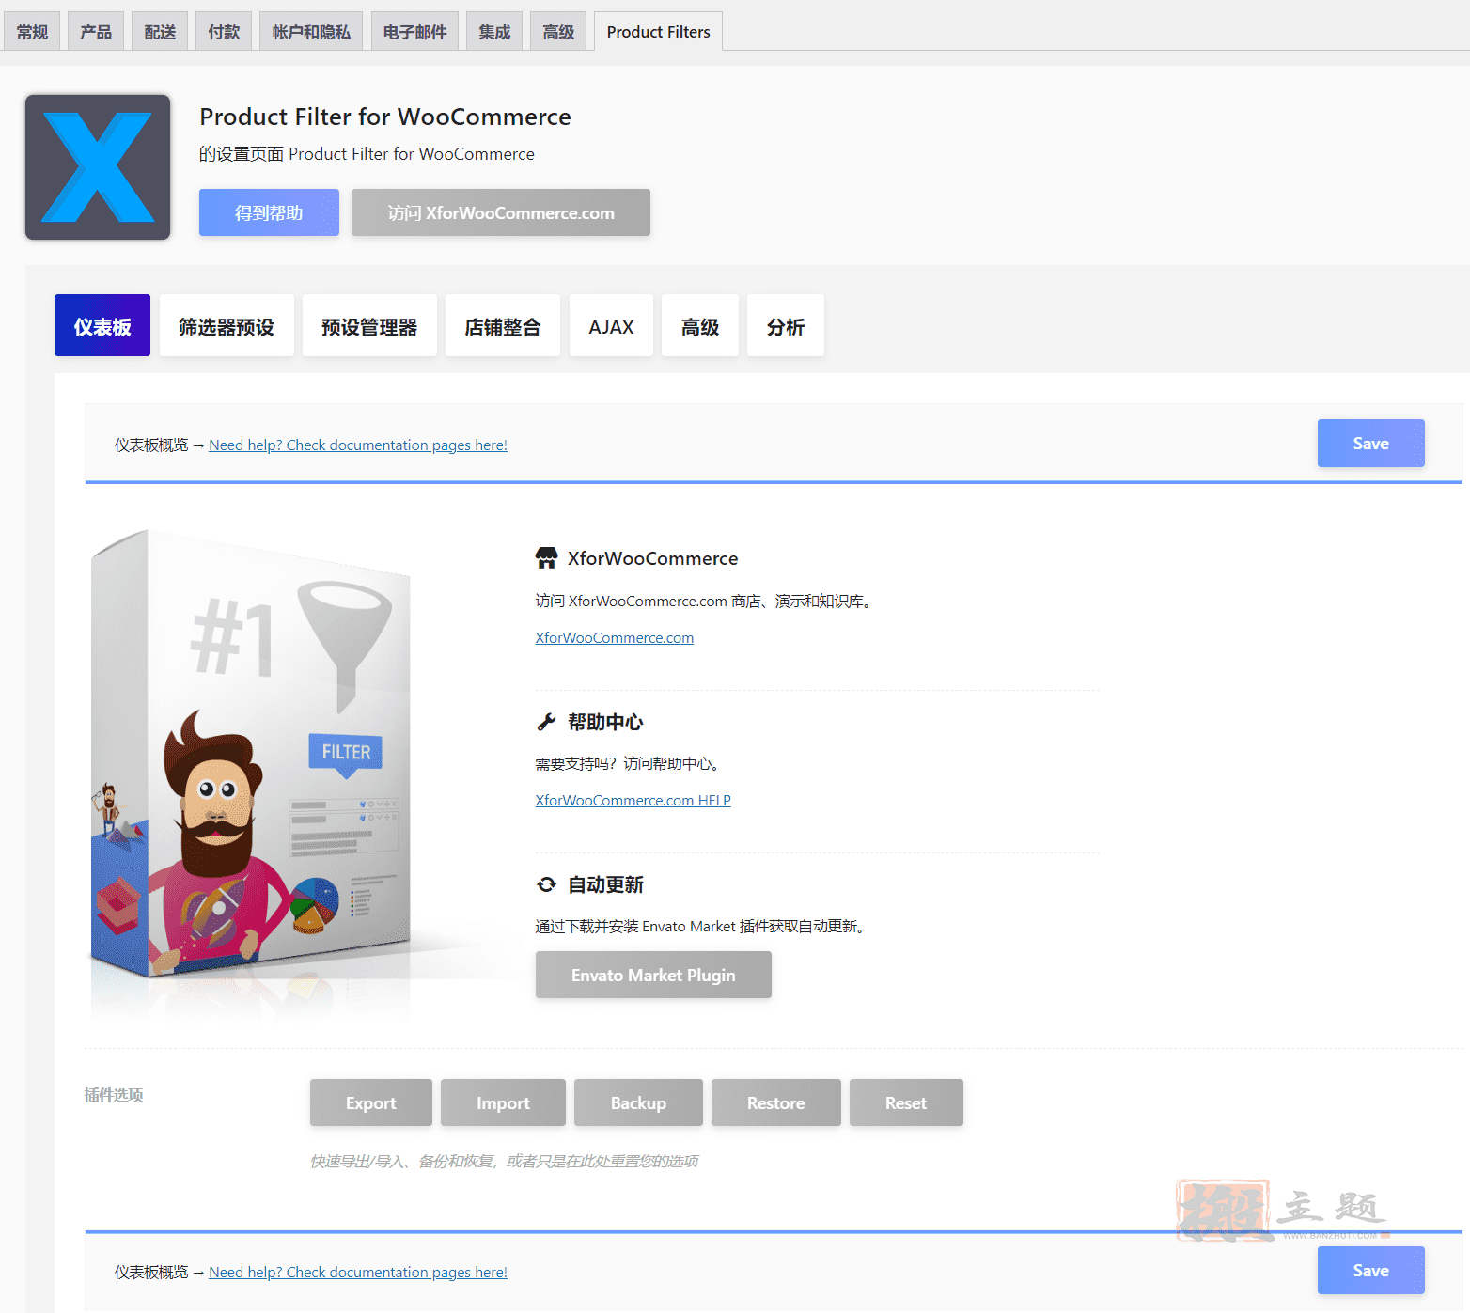Click the Backup button
Screen dimensions: 1470x1313
click(638, 1102)
